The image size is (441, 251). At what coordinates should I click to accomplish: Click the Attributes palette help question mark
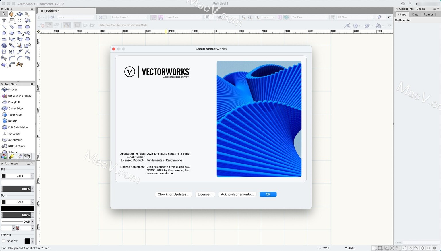click(32, 164)
